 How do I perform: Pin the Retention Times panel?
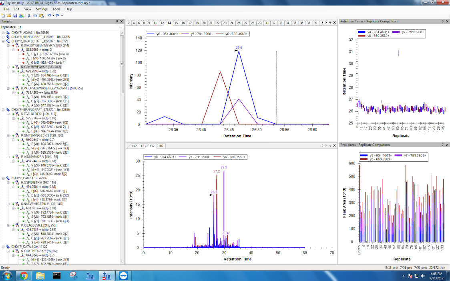tap(442, 21)
